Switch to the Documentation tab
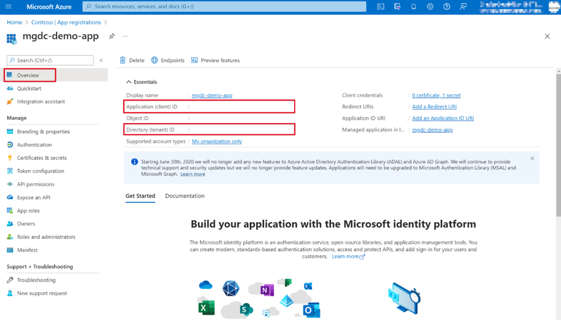 click(185, 195)
